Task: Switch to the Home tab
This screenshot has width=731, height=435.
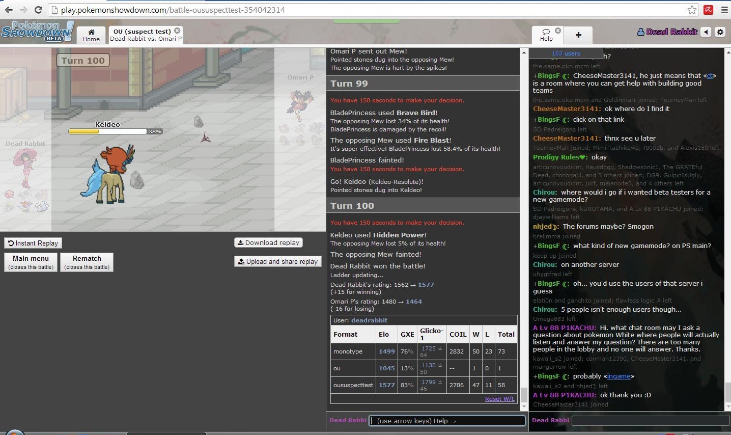Action: click(x=91, y=35)
